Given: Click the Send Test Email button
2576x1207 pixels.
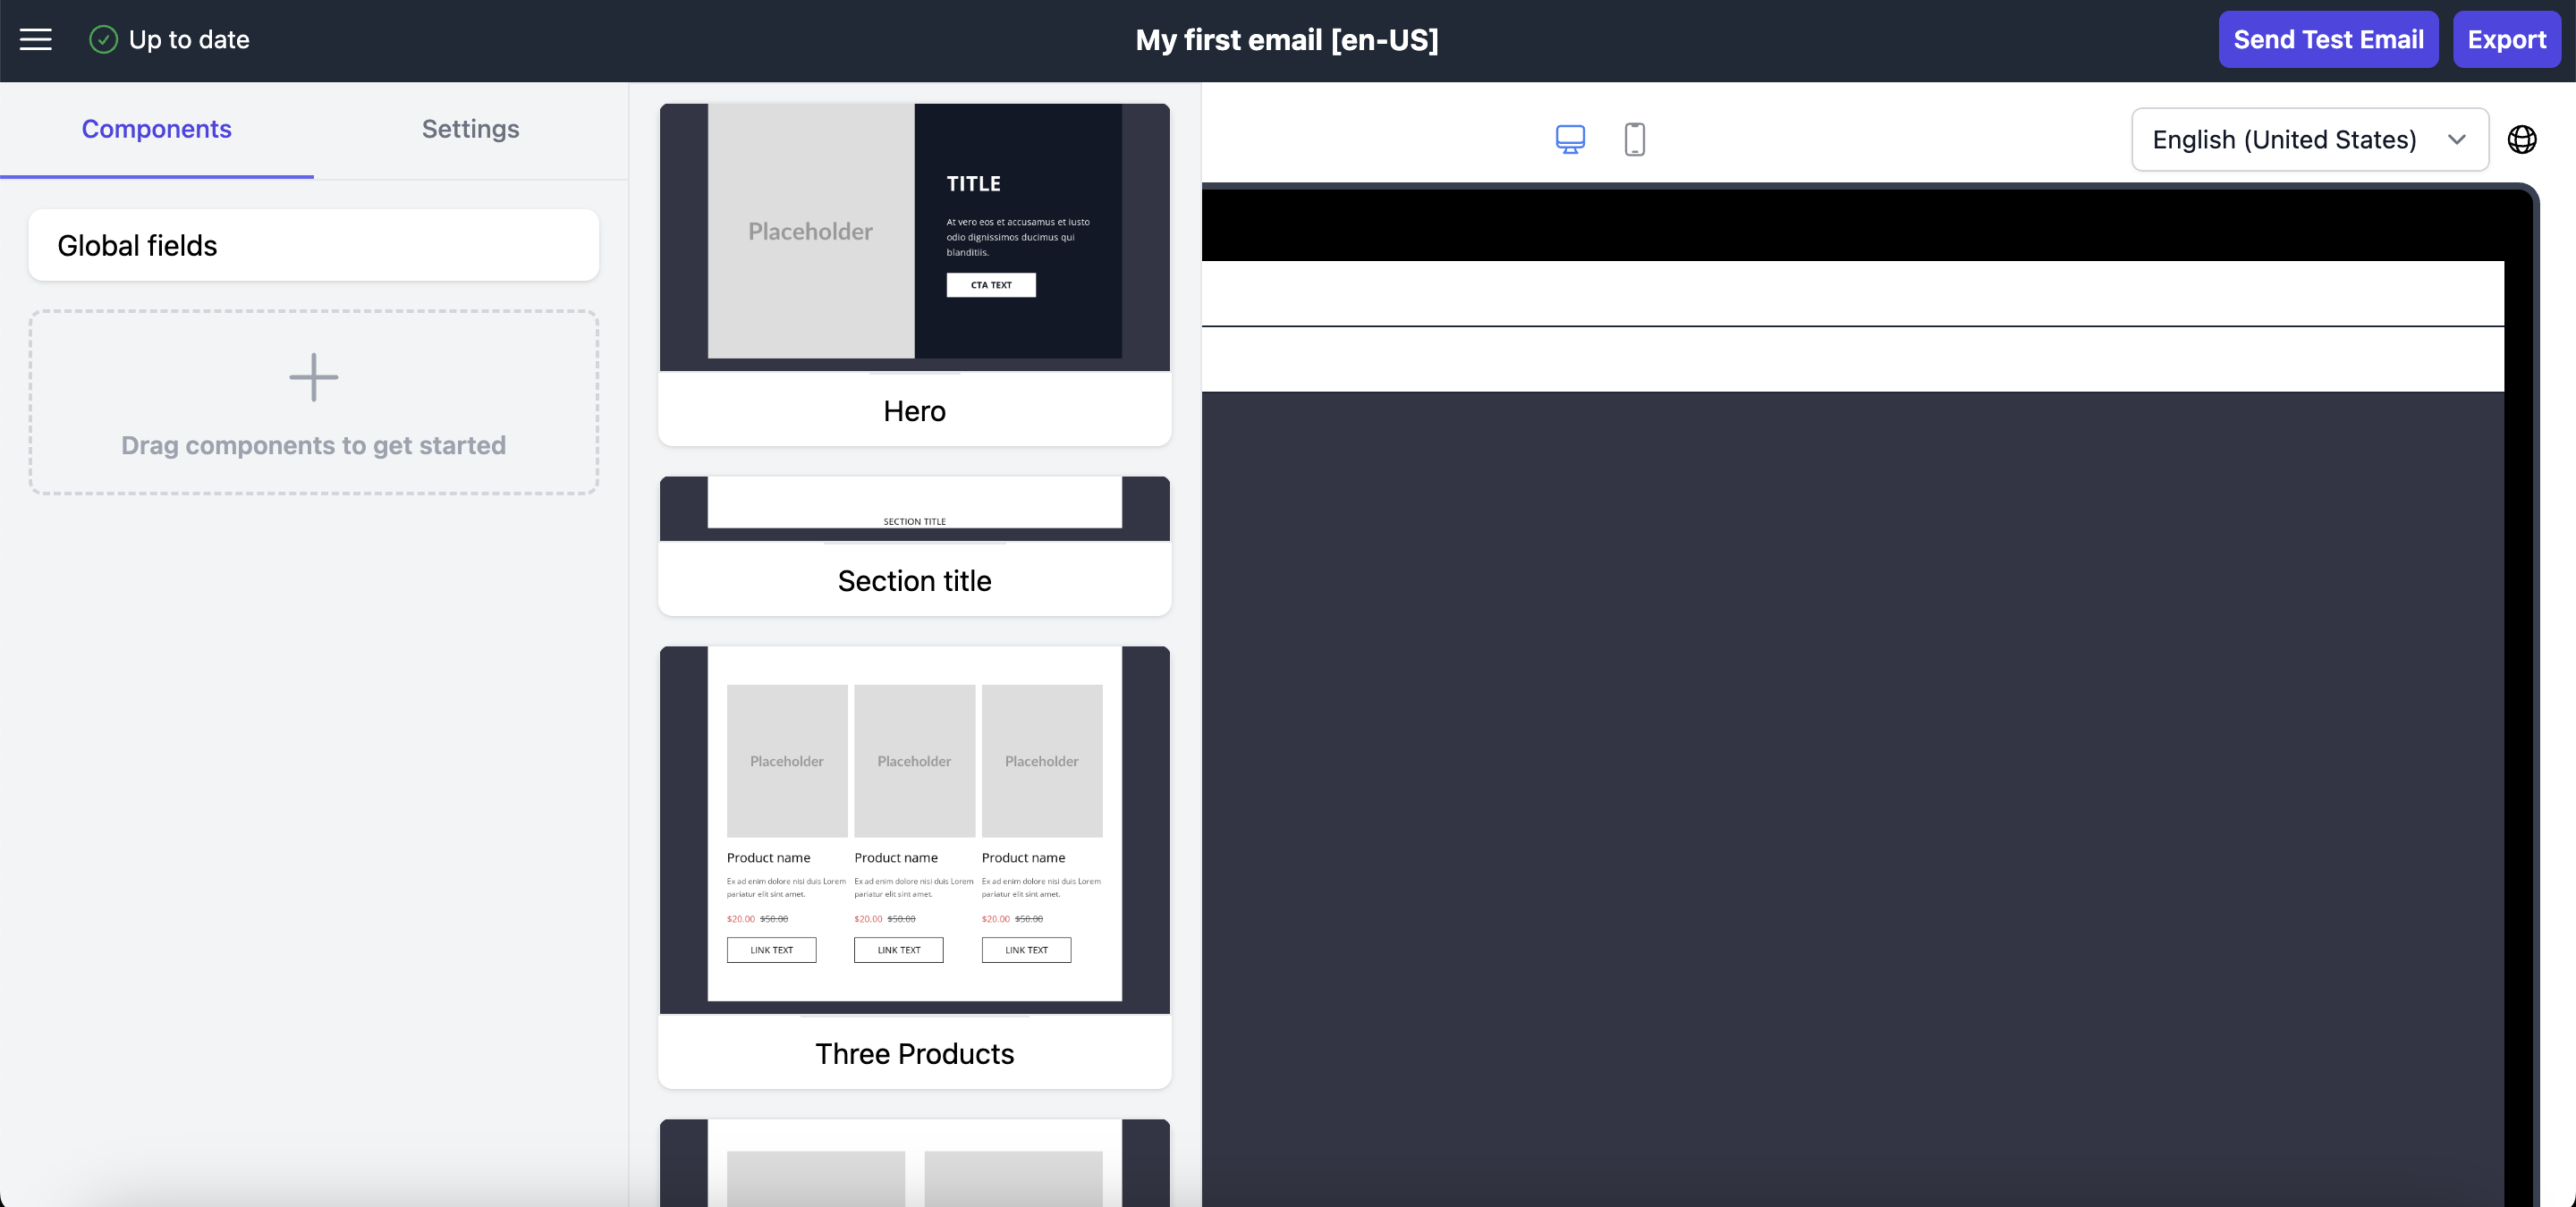Looking at the screenshot, I should pos(2328,40).
